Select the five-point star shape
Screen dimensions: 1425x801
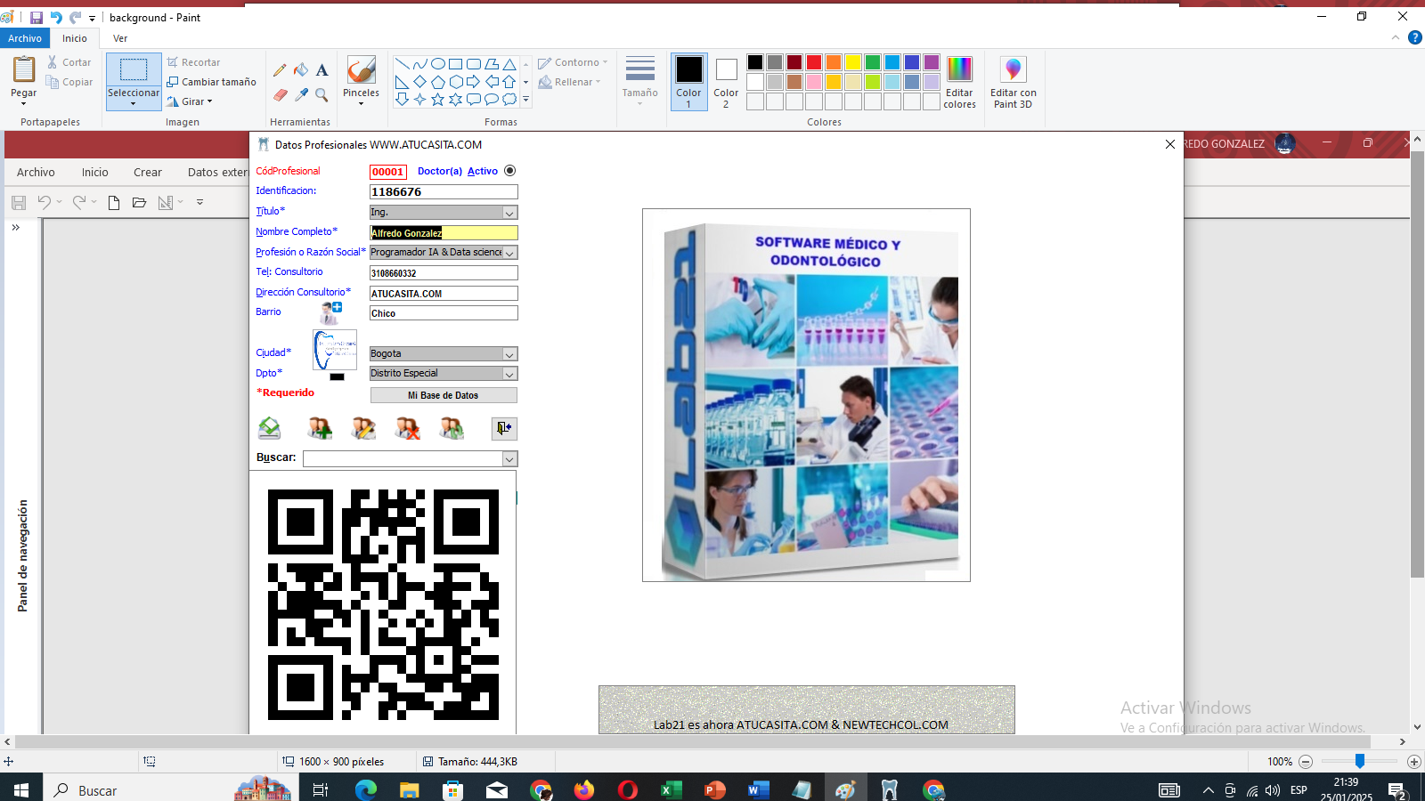(438, 100)
